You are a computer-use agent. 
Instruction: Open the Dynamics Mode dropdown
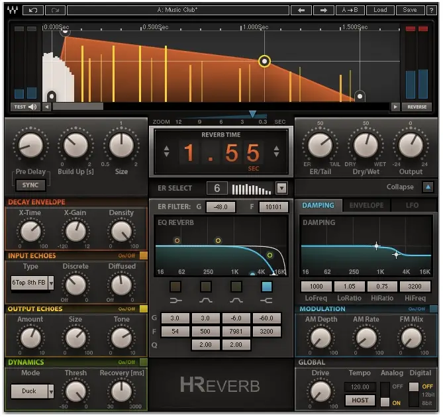coord(51,392)
